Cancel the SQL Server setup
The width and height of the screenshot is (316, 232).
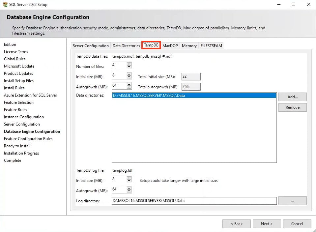(x=297, y=224)
